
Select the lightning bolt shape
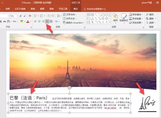pyautogui.click(x=92, y=22)
